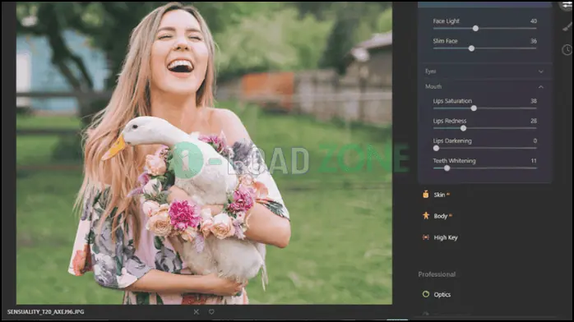Adjust the Face Light slider handle
Viewport: 574px width, 322px height.
point(475,28)
